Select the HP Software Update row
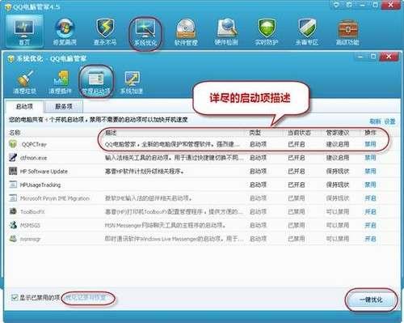 tap(202, 171)
